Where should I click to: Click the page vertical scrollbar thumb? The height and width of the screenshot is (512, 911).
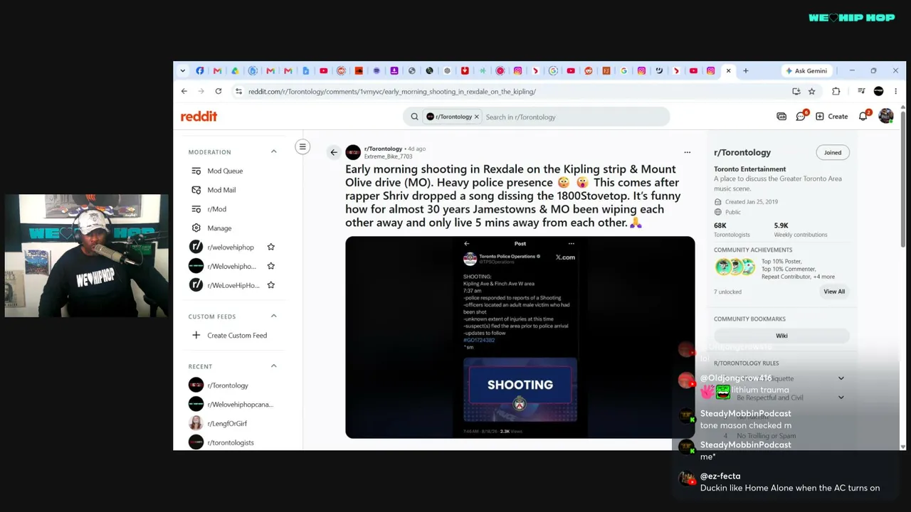pyautogui.click(x=903, y=178)
